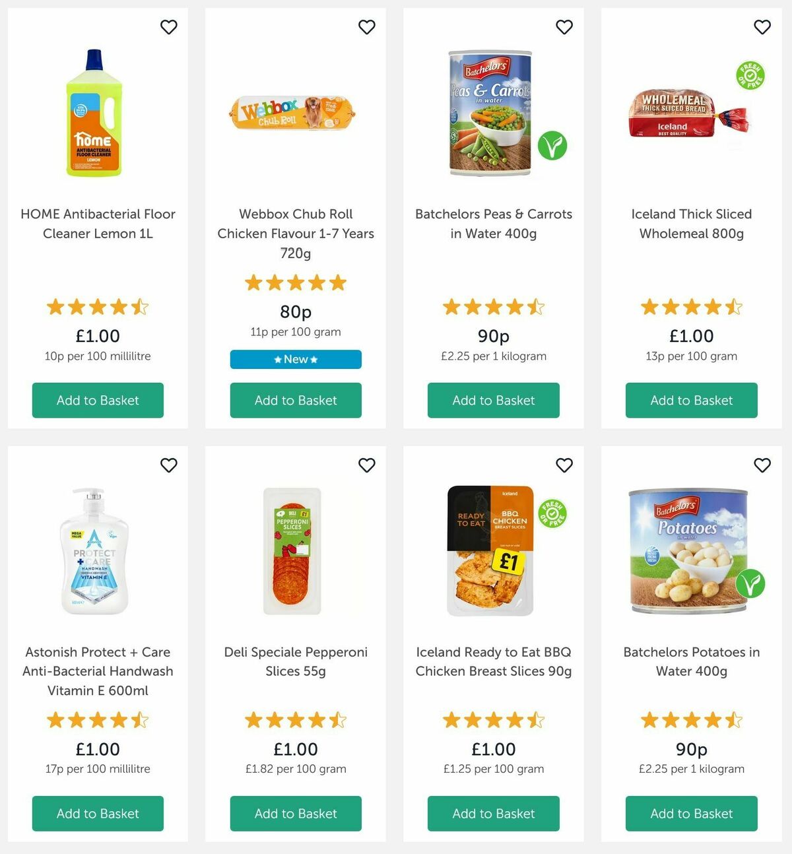
Task: Favourite the Batchelors Peas & Carrots product
Action: [564, 27]
